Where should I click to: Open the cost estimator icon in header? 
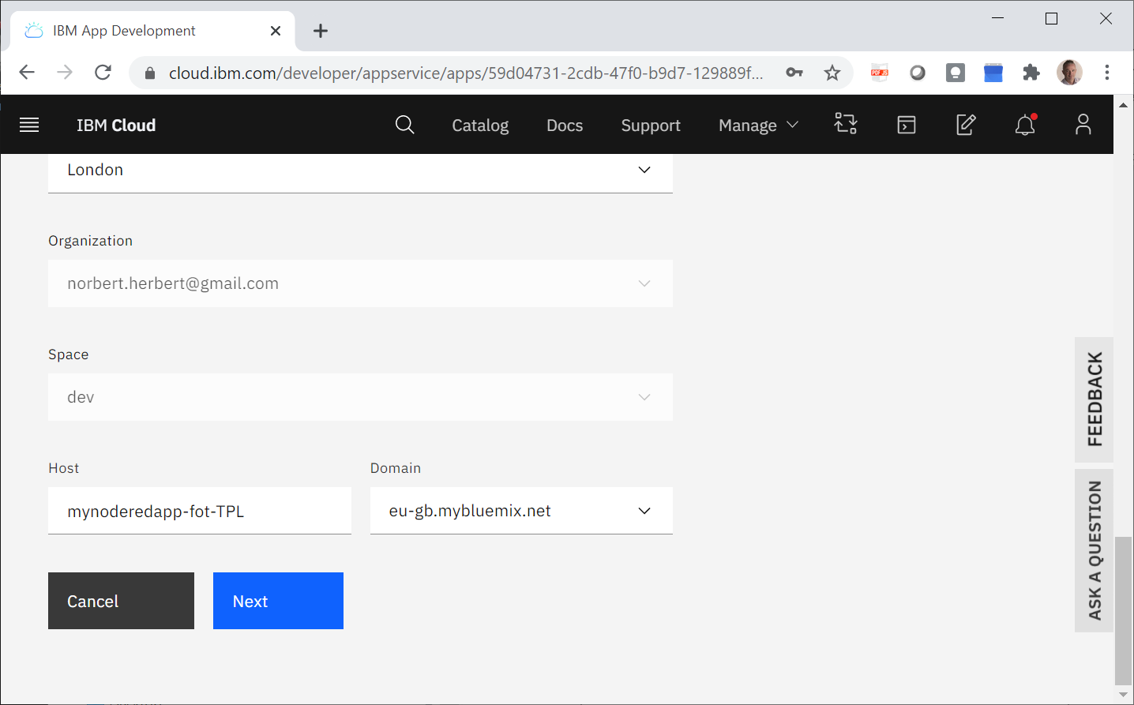(x=846, y=124)
